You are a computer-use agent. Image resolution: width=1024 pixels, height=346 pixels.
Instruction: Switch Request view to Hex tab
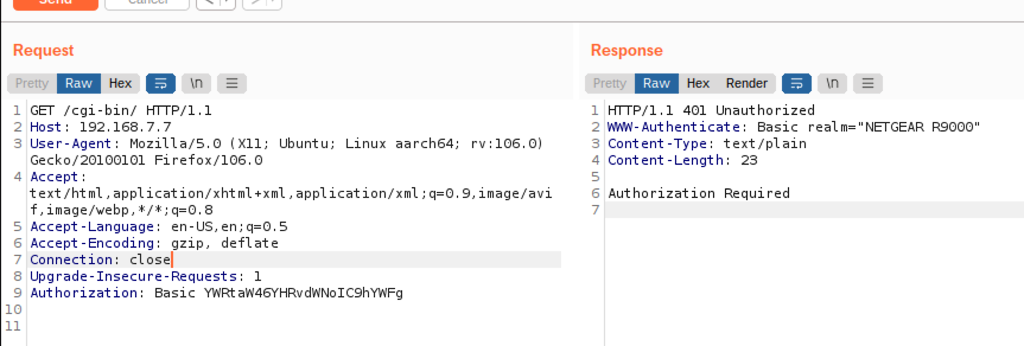[120, 84]
